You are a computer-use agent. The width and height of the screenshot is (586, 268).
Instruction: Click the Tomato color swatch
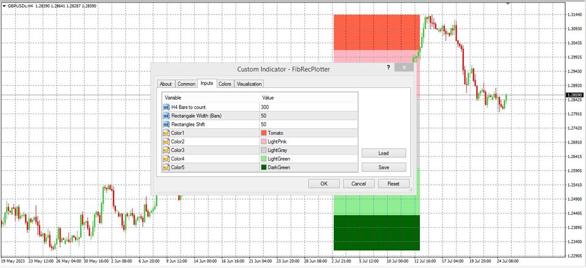(264, 132)
